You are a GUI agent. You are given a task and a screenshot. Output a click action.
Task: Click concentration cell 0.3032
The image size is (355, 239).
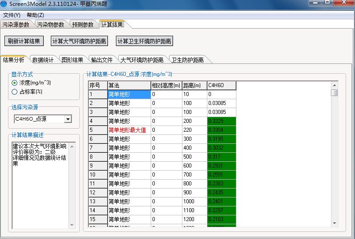click(222, 148)
